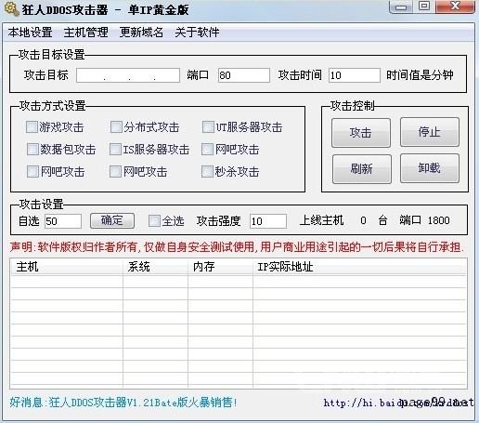Open the 本地设置 menu
Image resolution: width=479 pixels, height=423 pixels.
click(x=30, y=33)
